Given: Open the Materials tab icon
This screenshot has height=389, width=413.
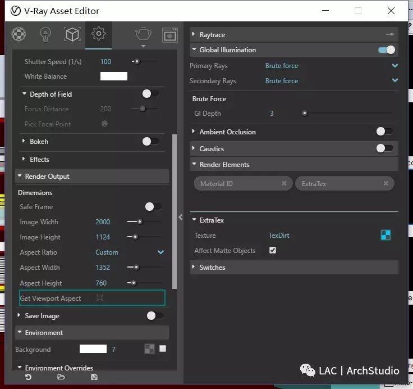Looking at the screenshot, I should point(19,34).
